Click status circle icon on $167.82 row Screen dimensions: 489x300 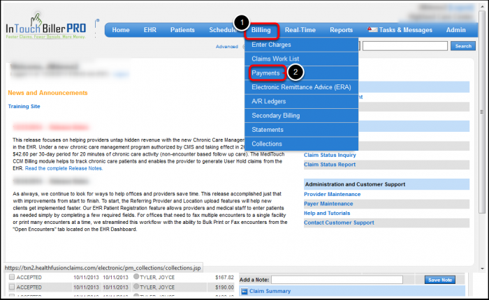pyautogui.click(x=137, y=276)
